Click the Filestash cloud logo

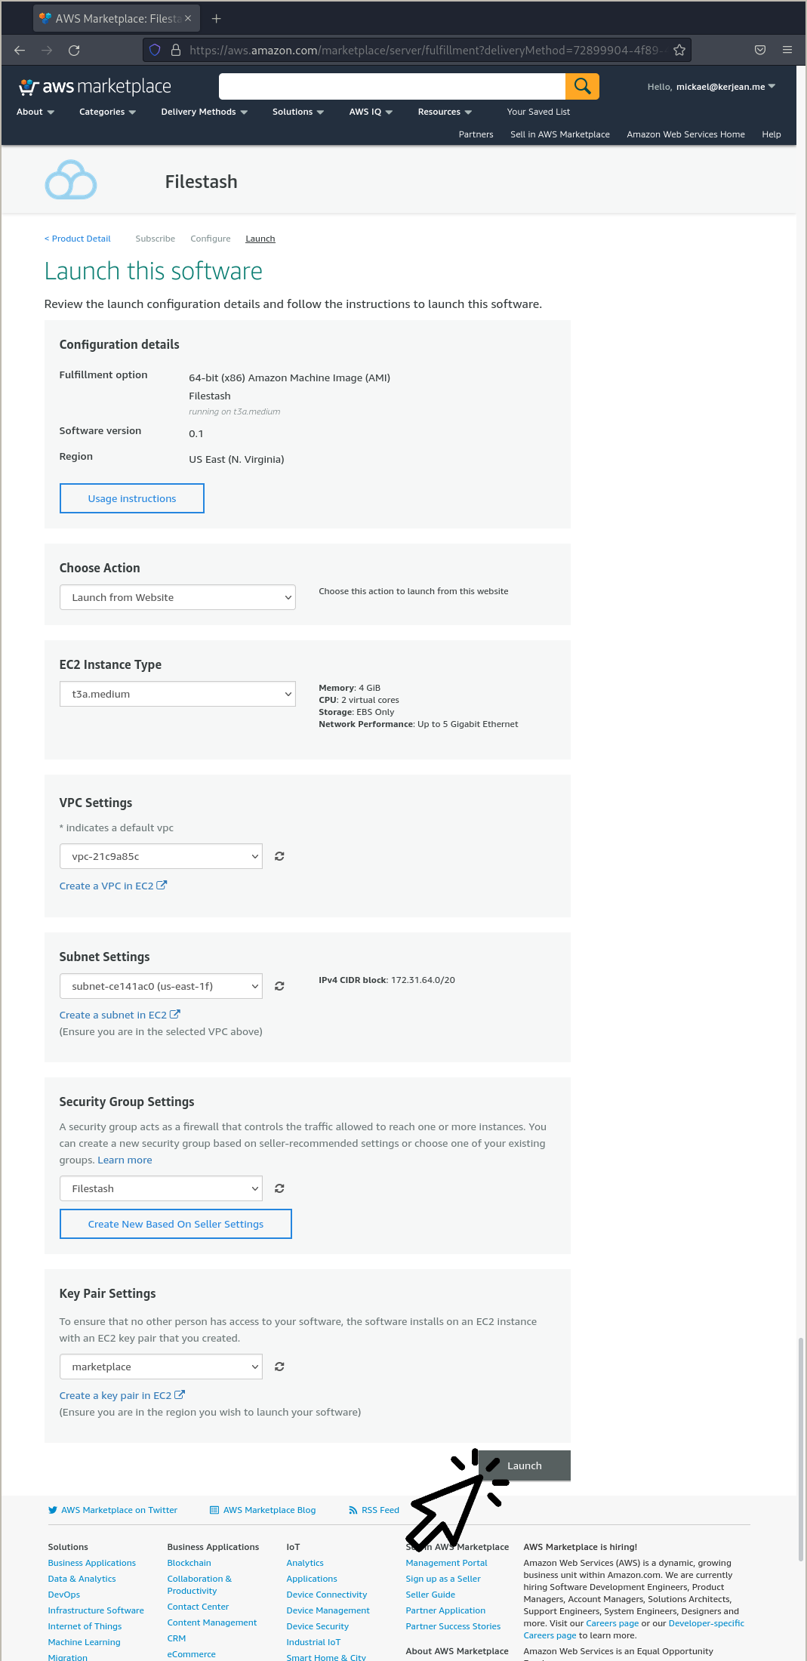[71, 180]
